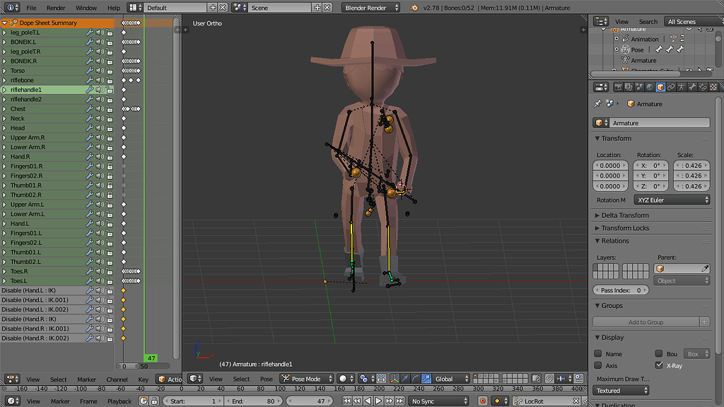Open the Playback menu in timeline
724x407 pixels.
pos(119,401)
